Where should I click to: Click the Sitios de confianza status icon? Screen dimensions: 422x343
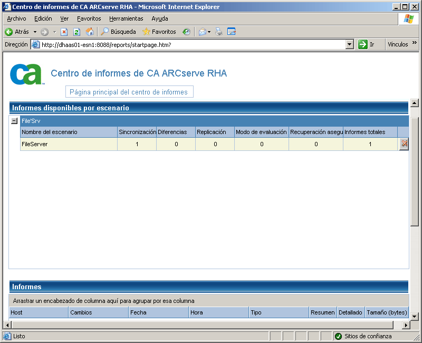pyautogui.click(x=338, y=336)
